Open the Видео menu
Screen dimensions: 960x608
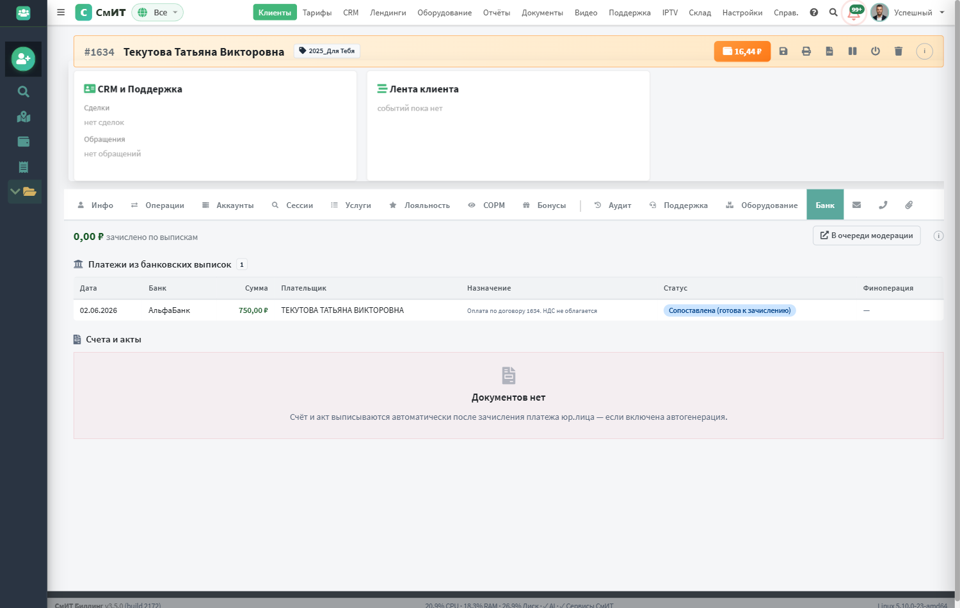(586, 12)
